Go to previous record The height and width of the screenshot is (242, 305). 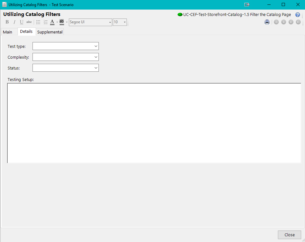(x=284, y=22)
